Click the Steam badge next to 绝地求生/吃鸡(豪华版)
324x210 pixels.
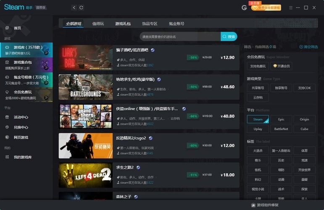click(159, 79)
